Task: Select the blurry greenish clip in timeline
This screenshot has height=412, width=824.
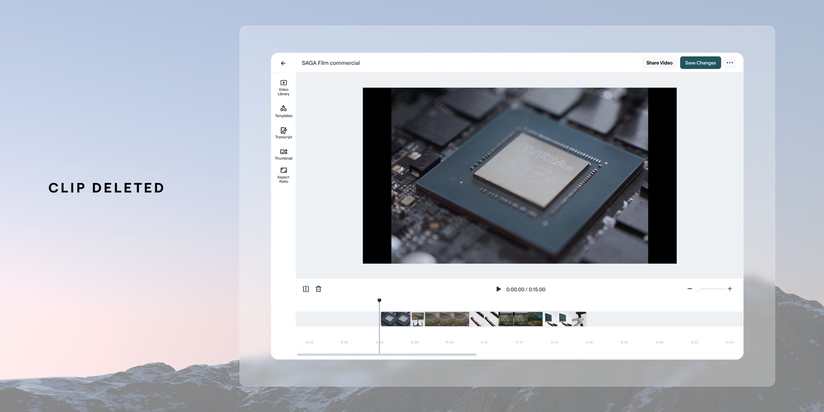Action: 447,319
